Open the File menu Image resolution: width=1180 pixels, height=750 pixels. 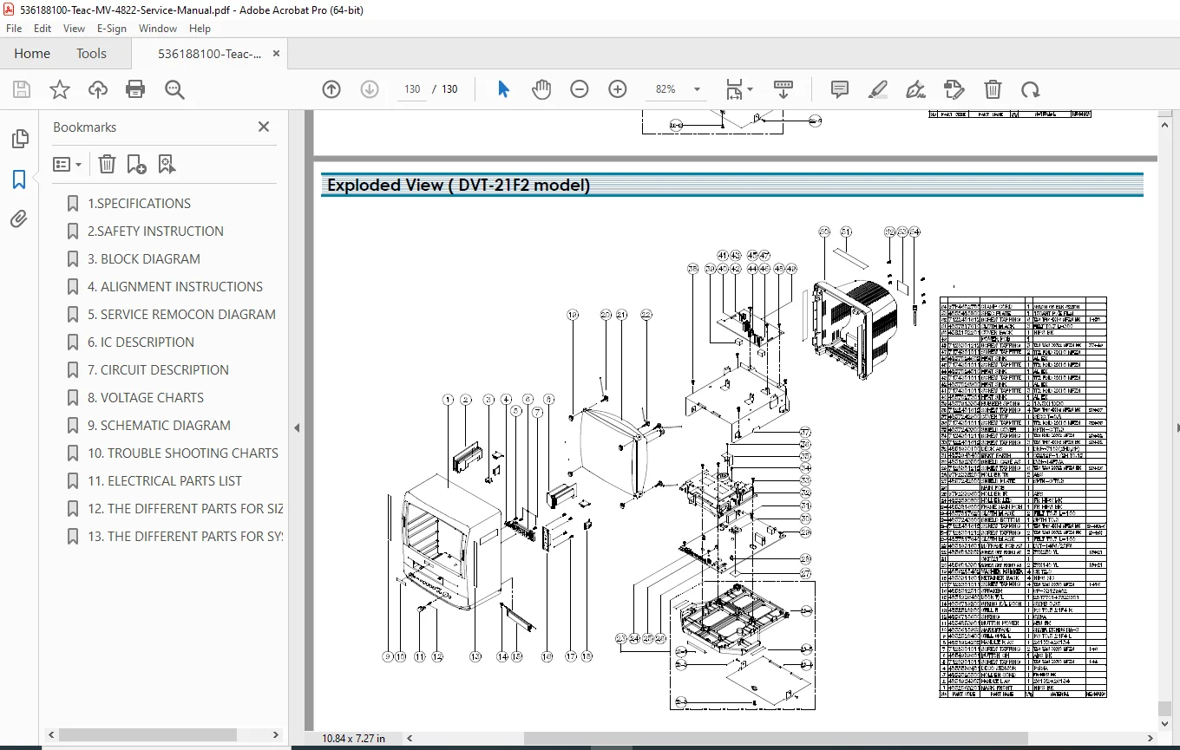point(15,29)
